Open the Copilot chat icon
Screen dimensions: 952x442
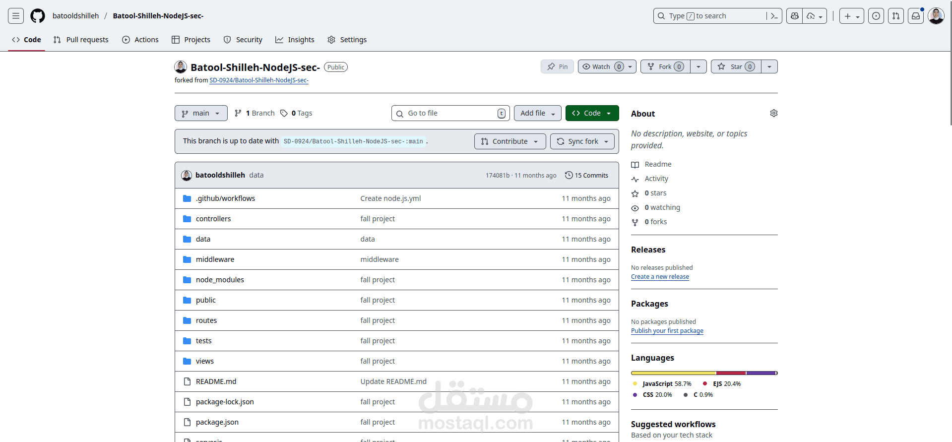point(794,16)
